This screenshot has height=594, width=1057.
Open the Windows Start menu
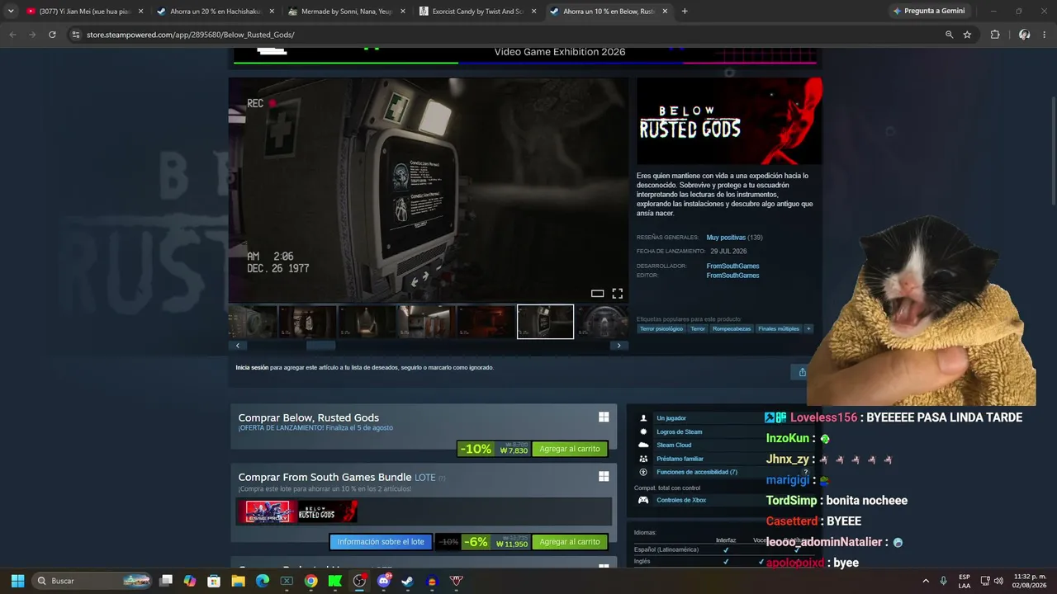(x=17, y=581)
